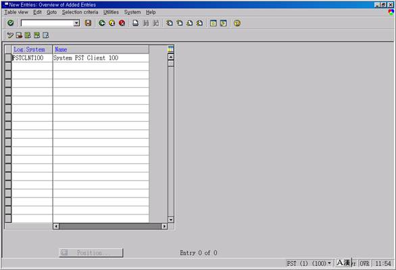396x270 pixels.
Task: Click the green Back arrow icon
Action: coord(102,23)
